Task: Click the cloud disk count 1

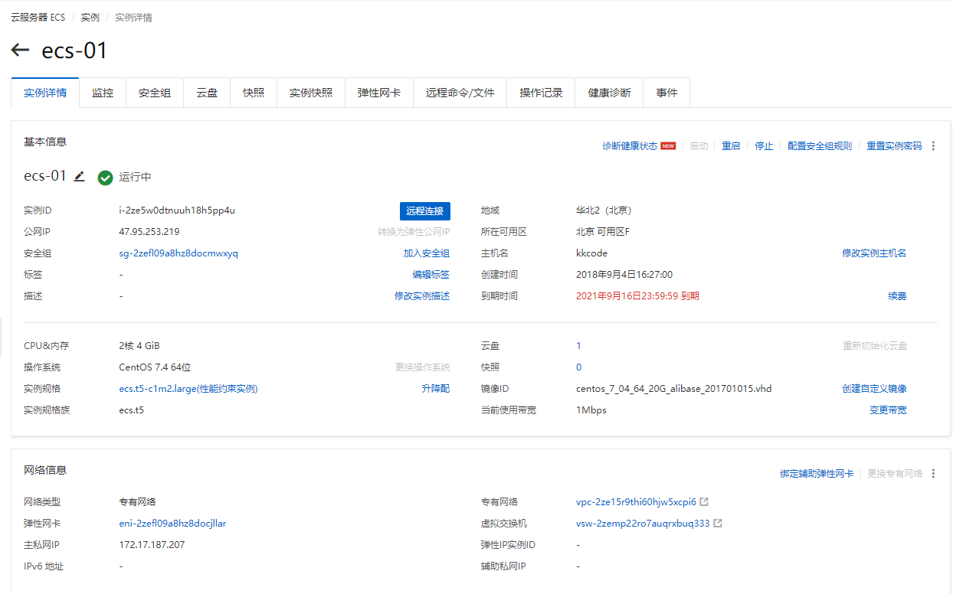Action: (x=578, y=346)
